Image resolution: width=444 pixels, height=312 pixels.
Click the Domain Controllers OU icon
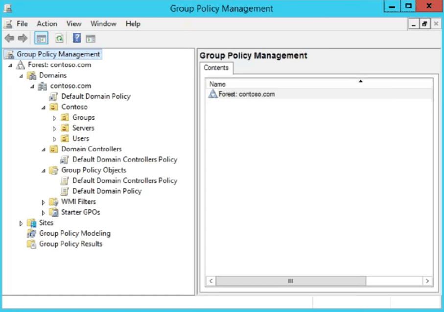point(53,149)
